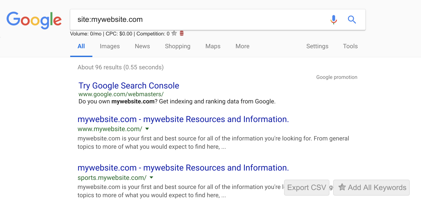Image resolution: width=421 pixels, height=202 pixels.
Task: Click Add All Keywords button
Action: point(371,188)
